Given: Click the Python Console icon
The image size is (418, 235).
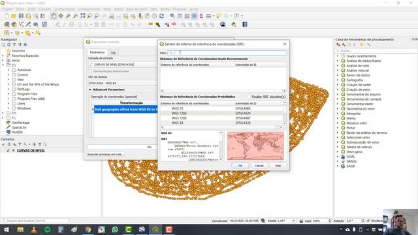Looking at the screenshot, I should (x=234, y=25).
